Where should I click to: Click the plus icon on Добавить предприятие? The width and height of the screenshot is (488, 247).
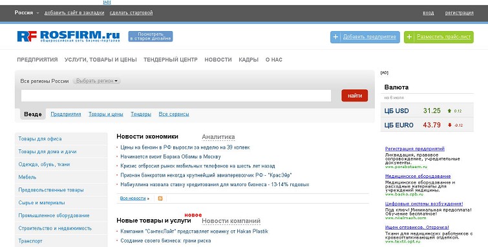[x=335, y=37]
